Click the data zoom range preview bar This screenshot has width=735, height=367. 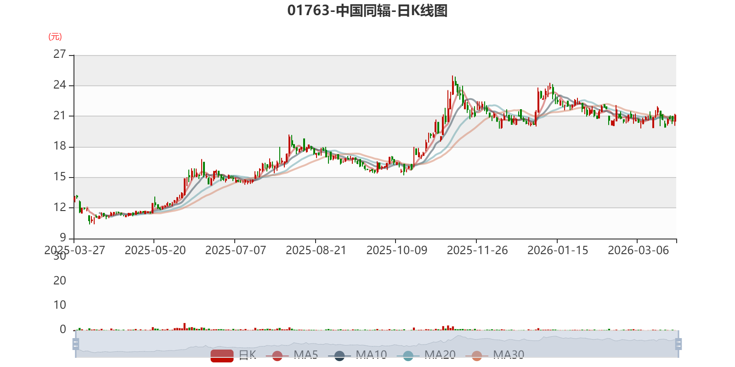[377, 344]
